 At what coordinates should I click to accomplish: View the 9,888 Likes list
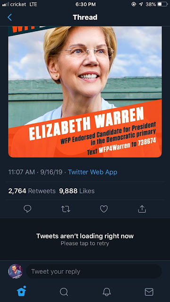point(76,191)
